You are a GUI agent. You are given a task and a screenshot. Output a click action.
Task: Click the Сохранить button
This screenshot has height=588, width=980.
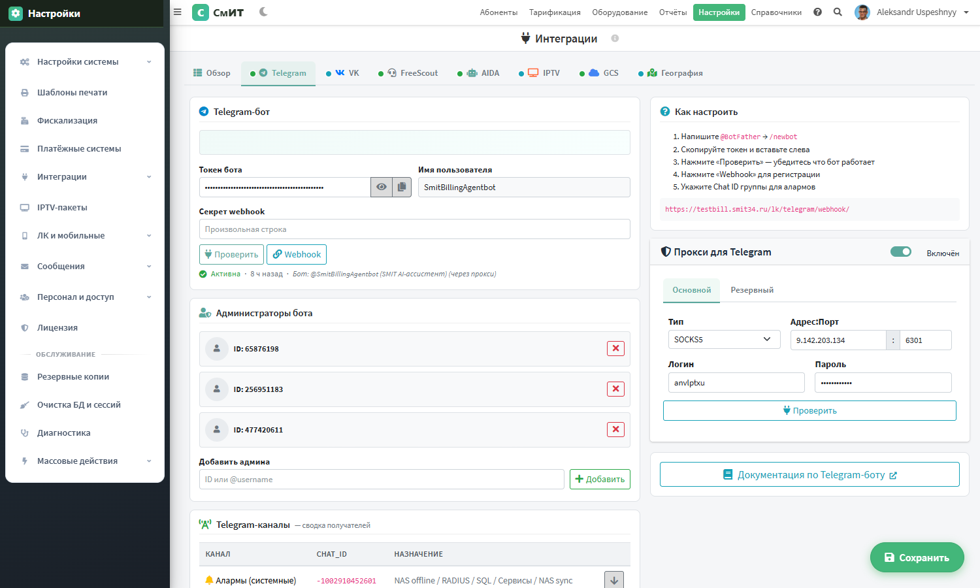click(x=917, y=557)
